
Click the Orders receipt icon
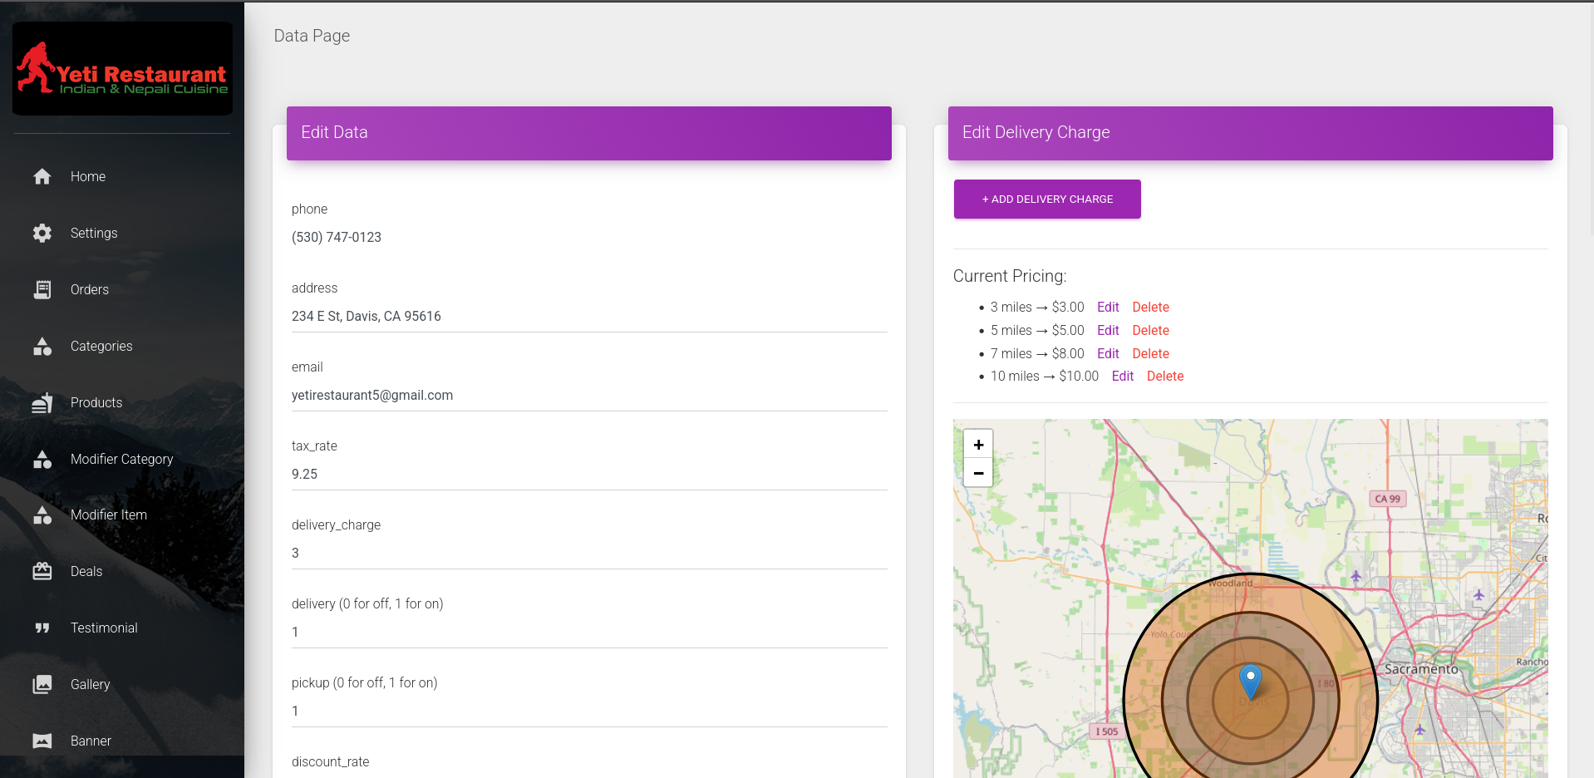pyautogui.click(x=42, y=289)
